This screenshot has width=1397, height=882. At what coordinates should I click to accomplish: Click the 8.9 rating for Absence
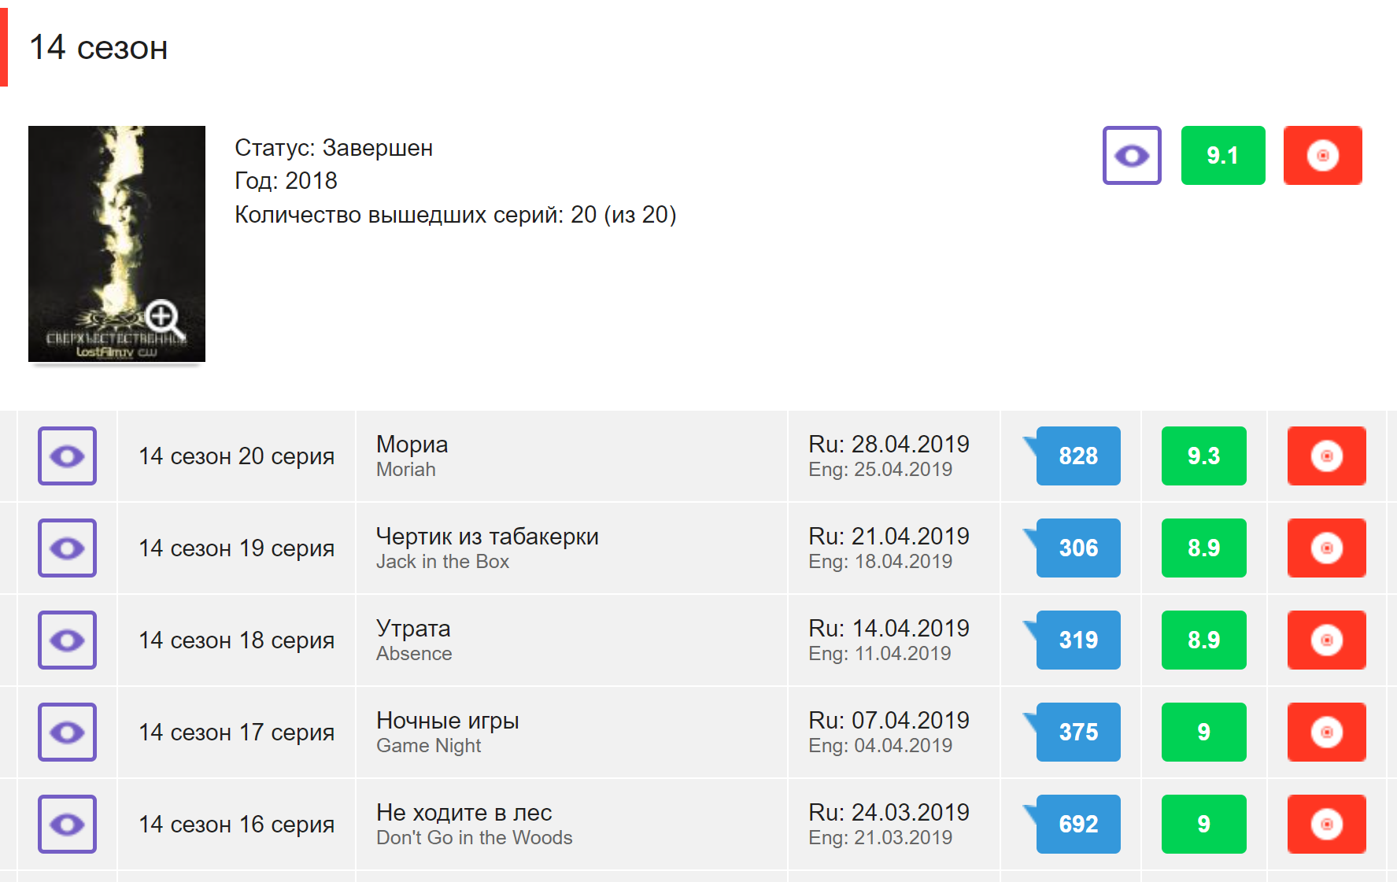(x=1203, y=640)
